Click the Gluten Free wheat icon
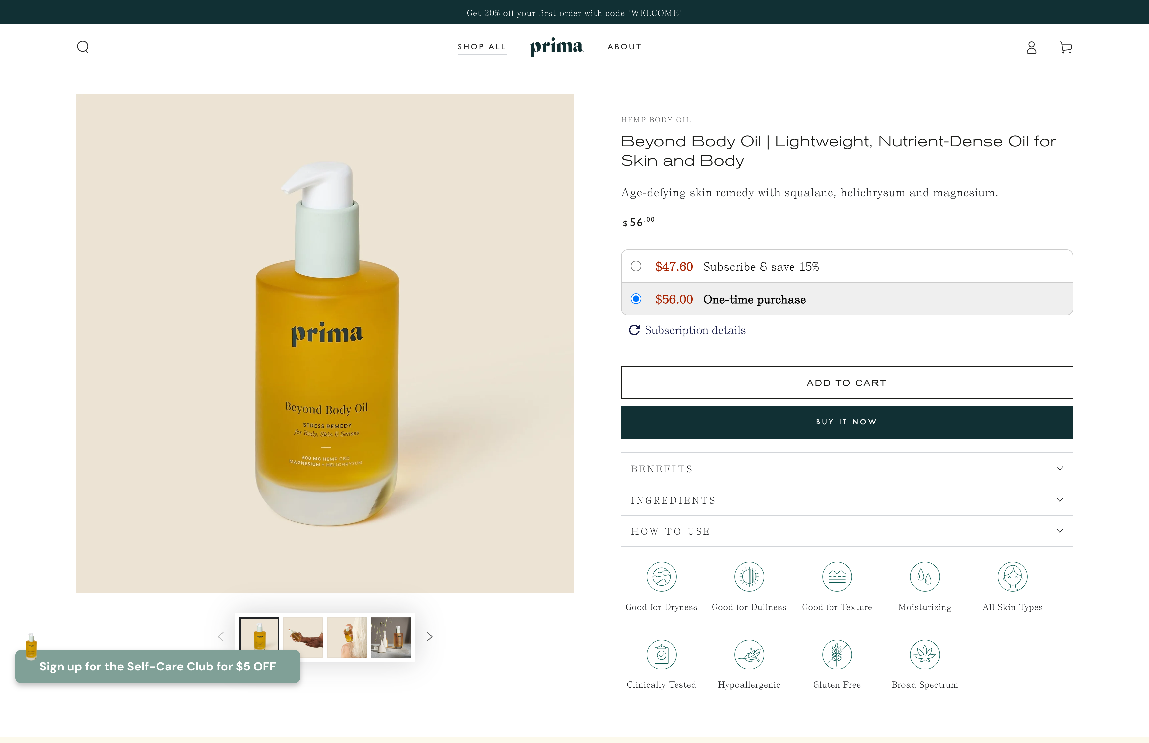Viewport: 1149px width, 743px height. coord(836,655)
